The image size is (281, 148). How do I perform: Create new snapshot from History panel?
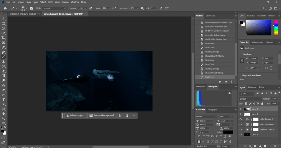226,82
